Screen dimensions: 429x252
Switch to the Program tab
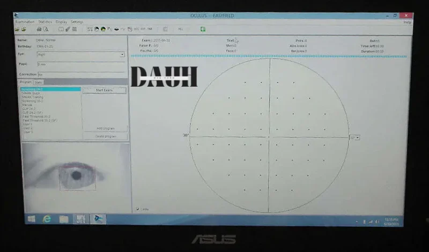26,82
